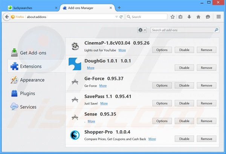Screen dimensions: 226x154
Task: Show More details for SavePass
Action: [104, 103]
